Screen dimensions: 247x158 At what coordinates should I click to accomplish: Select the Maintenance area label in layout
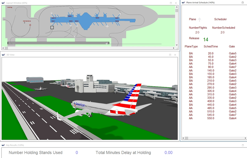pos(27,21)
